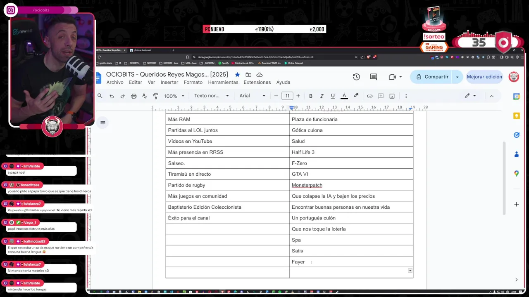Open the Herramientas menu
Viewport: 529px width, 297px height.
[x=223, y=82]
